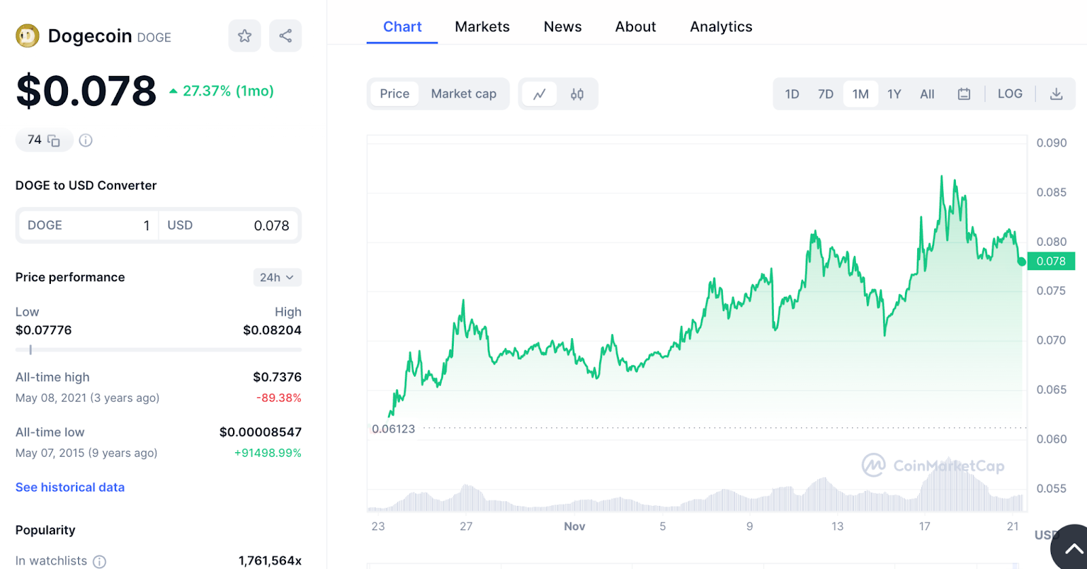The height and width of the screenshot is (569, 1087).
Task: Click the 0.06123 starting price label
Action: coord(393,429)
